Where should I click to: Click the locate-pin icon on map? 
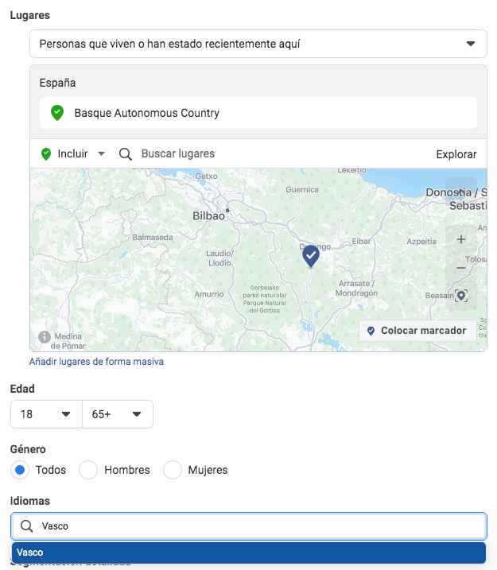[461, 296]
